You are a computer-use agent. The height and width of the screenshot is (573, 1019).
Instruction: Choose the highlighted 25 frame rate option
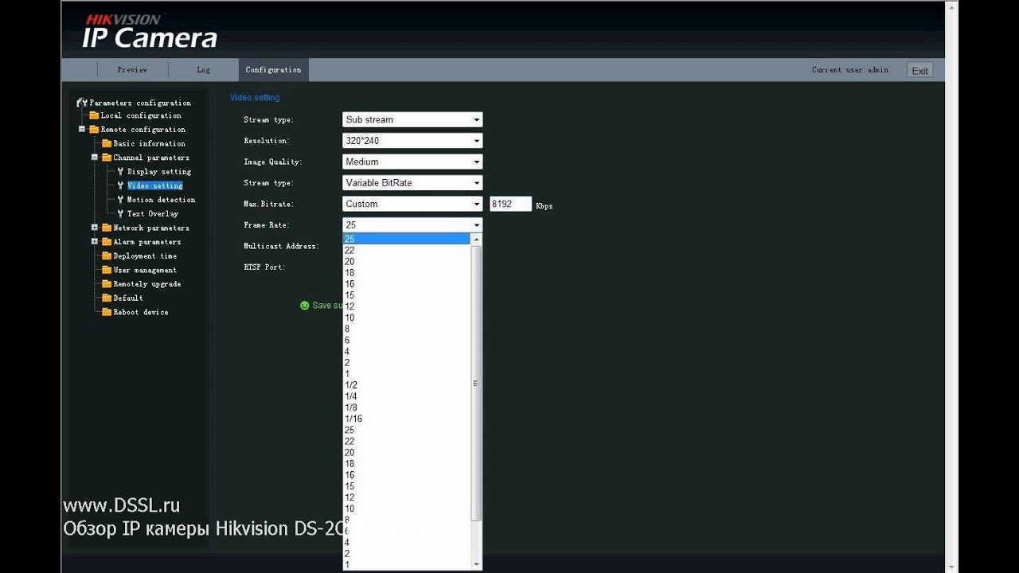point(407,239)
